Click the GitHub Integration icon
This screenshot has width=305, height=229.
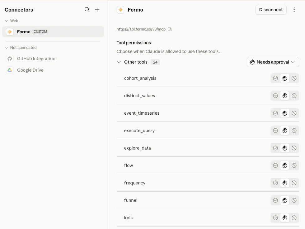10,59
